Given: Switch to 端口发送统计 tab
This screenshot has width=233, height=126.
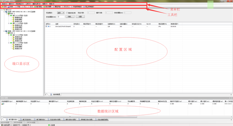Looking at the screenshot, I should point(25,119).
